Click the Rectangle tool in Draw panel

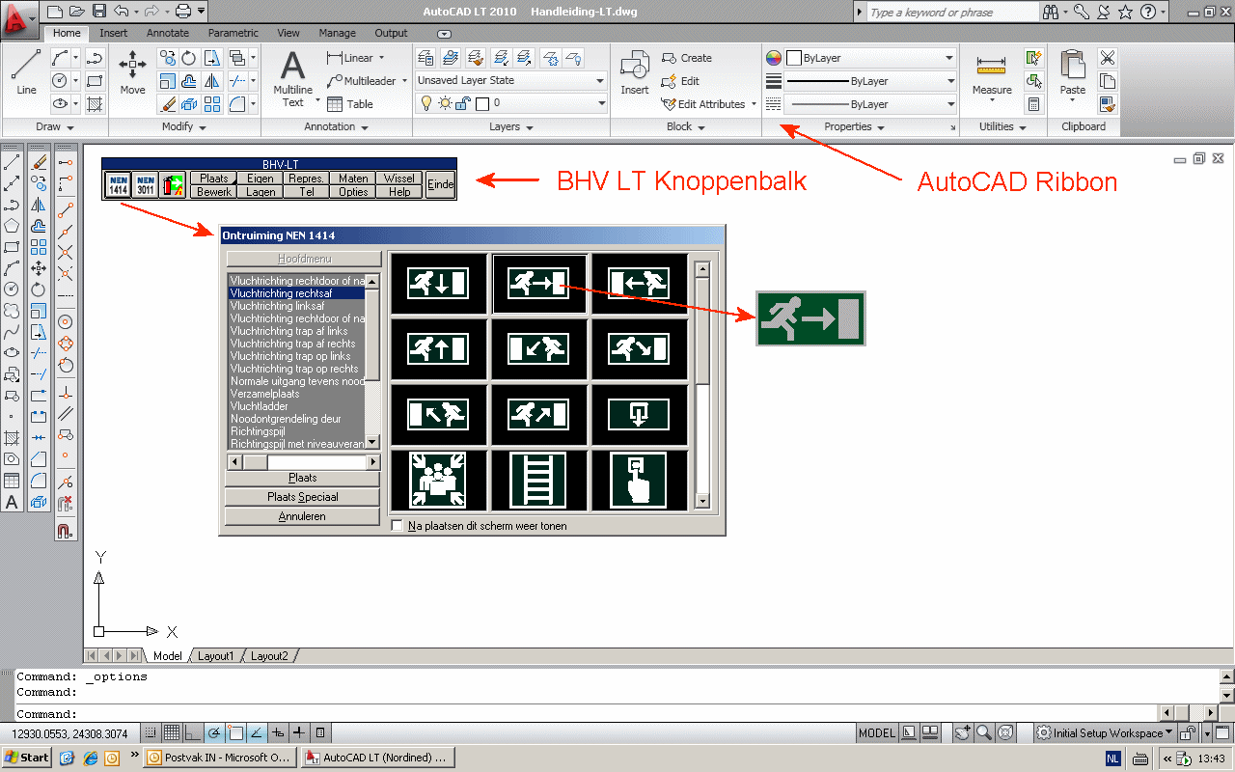click(95, 81)
